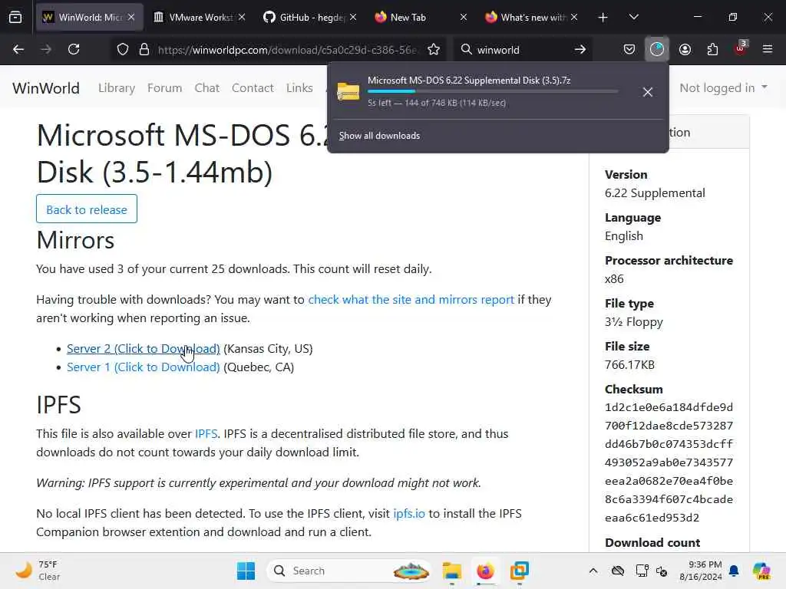The width and height of the screenshot is (786, 589).
Task: Open the Chat nav item
Action: click(x=207, y=87)
